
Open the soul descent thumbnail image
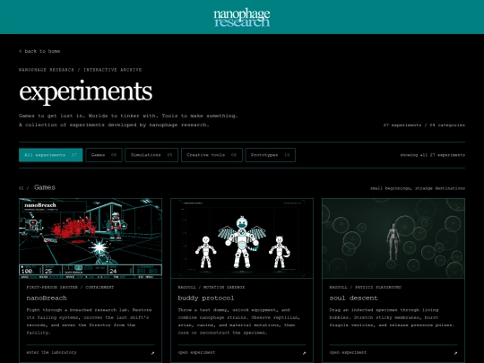[x=393, y=238]
